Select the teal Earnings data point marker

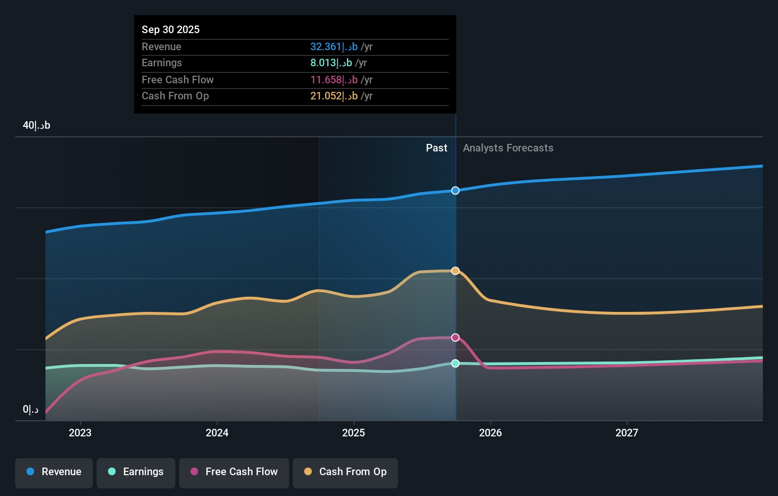point(455,363)
